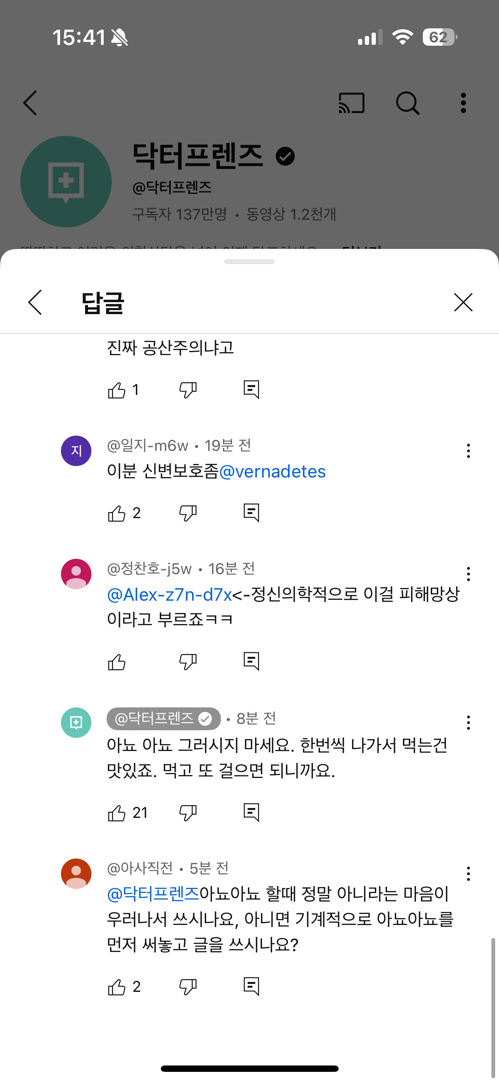Like the @일지-m6w comment
Screen dimensions: 499x1082
pyautogui.click(x=117, y=513)
